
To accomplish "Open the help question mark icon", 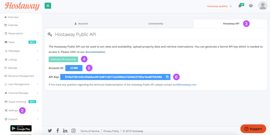I will click(251, 6).
